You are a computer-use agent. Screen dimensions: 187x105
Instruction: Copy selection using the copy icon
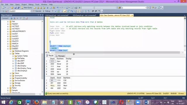point(51,8)
